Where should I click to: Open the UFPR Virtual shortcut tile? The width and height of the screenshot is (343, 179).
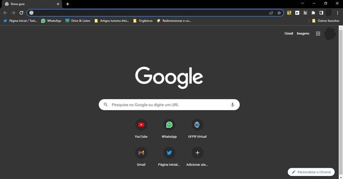(197, 129)
